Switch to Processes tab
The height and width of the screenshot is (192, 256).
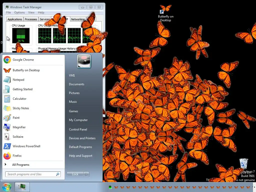31,19
